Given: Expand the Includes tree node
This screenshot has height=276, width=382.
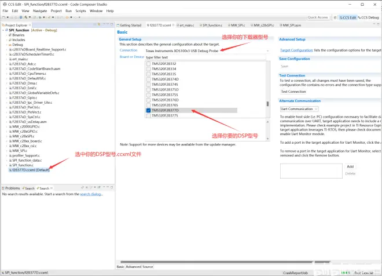Looking at the screenshot, I should click(6, 40).
